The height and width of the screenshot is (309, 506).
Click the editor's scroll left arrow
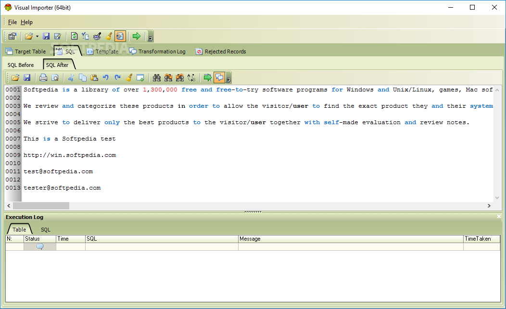click(9, 206)
